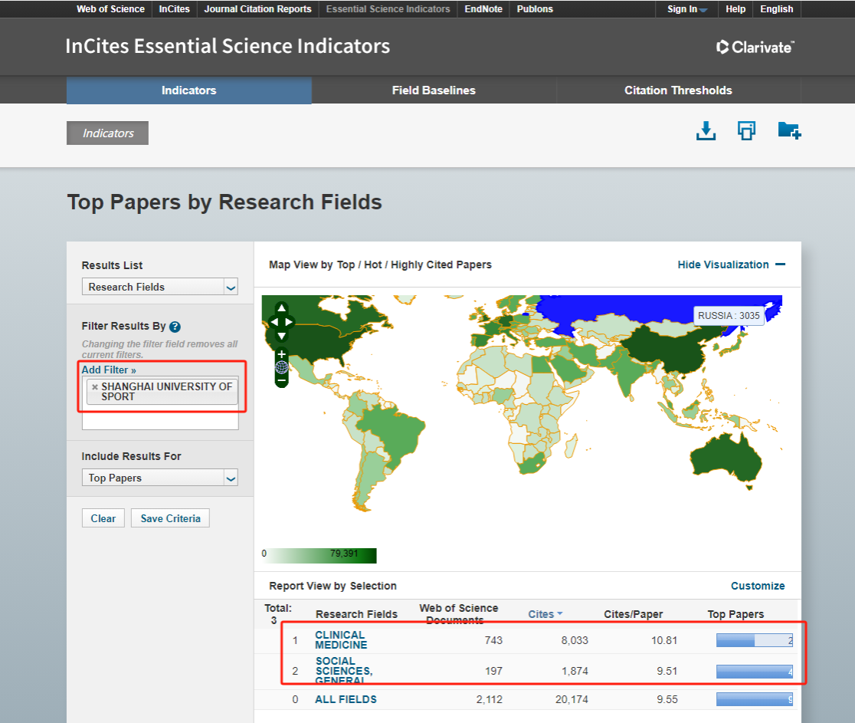Open the Clinical Medicine research field link
This screenshot has height=723, width=855.
(x=341, y=639)
